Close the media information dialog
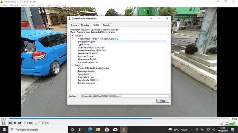Viewport: 238px width, 133px height. coord(162,101)
